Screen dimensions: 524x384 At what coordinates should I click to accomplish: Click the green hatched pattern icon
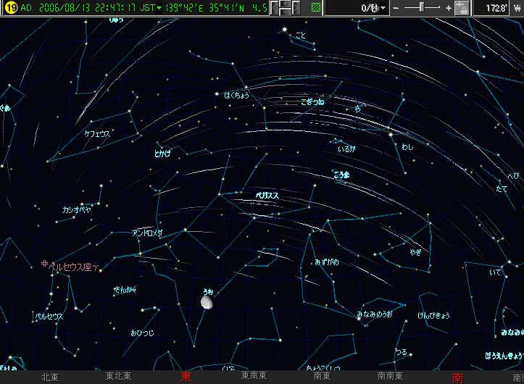click(x=315, y=8)
